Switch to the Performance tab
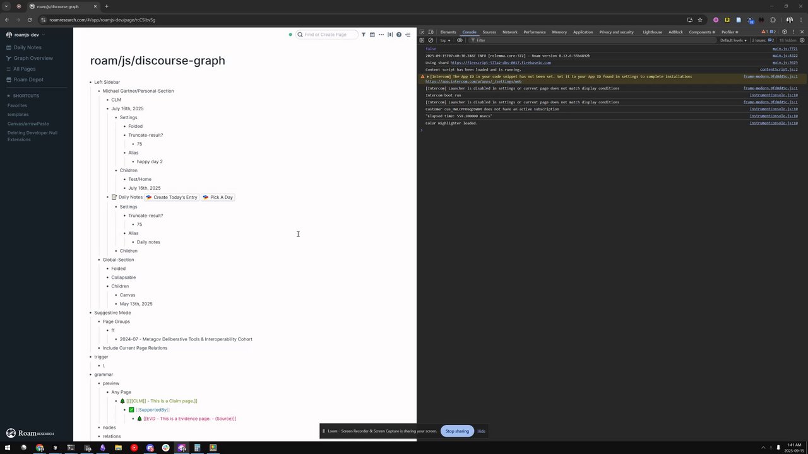This screenshot has height=454, width=808. [x=535, y=32]
